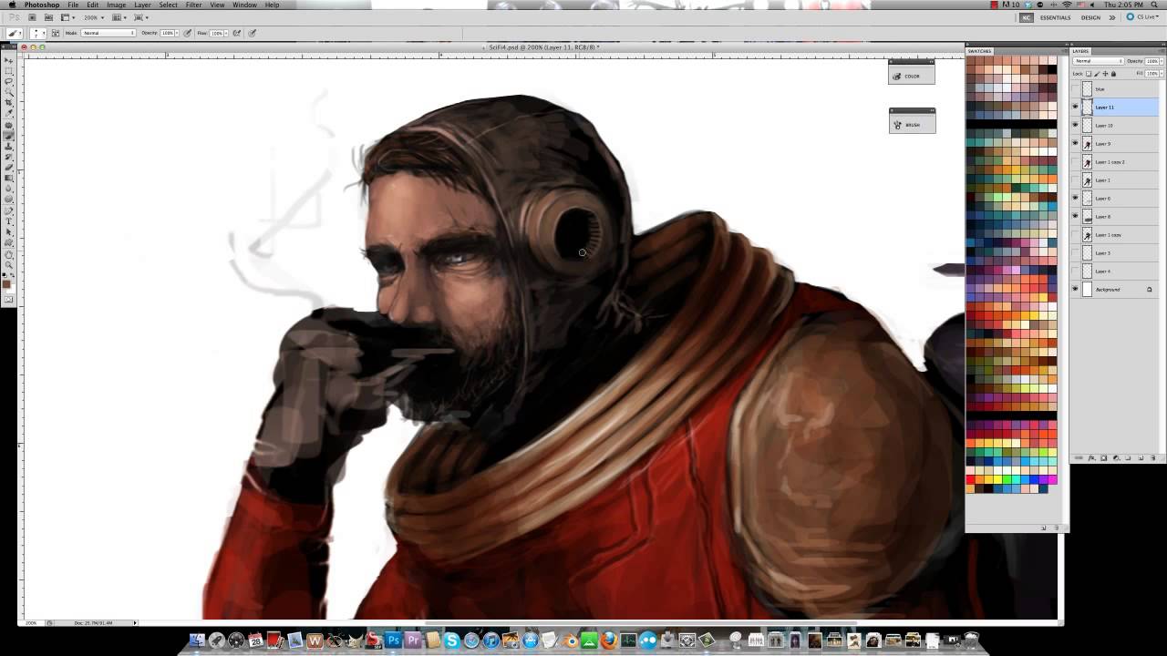Open the Image menu
This screenshot has height=656, width=1167.
tap(116, 5)
